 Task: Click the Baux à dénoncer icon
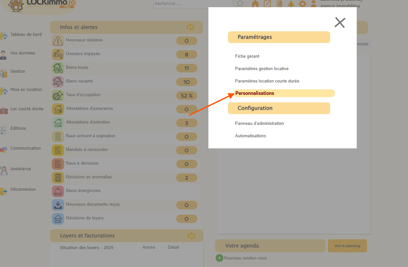tap(58, 164)
